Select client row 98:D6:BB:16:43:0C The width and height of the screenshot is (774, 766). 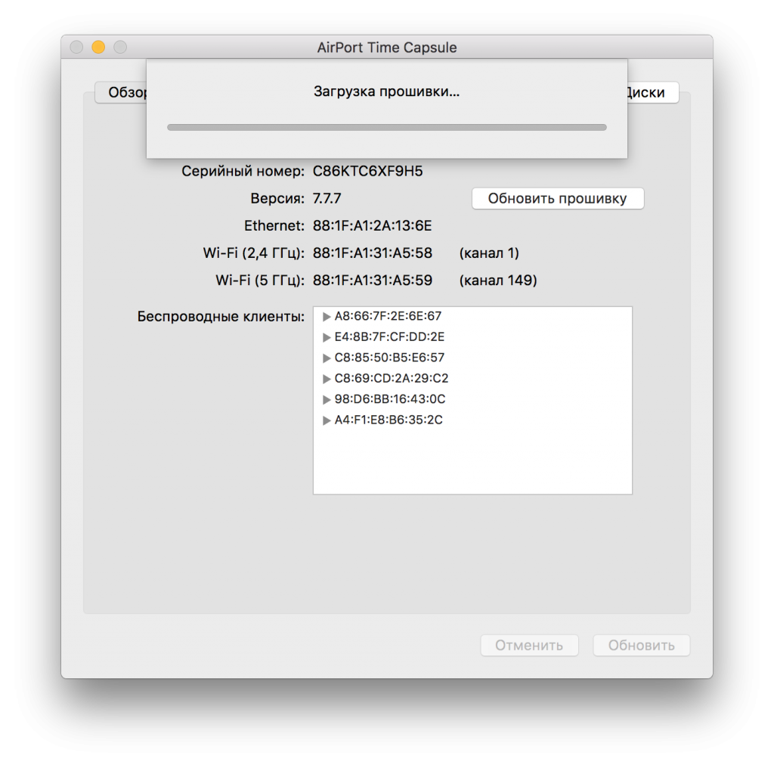click(x=472, y=399)
